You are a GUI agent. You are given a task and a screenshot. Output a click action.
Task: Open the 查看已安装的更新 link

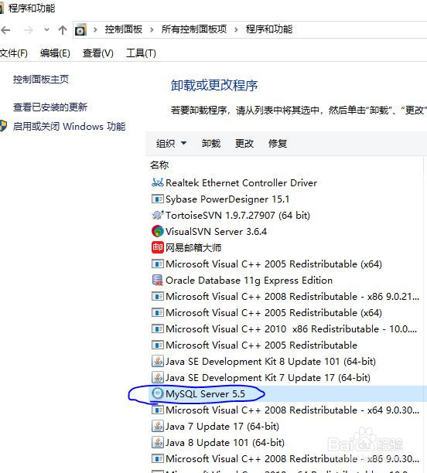pos(50,107)
